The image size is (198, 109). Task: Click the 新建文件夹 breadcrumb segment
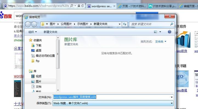coord(100,24)
